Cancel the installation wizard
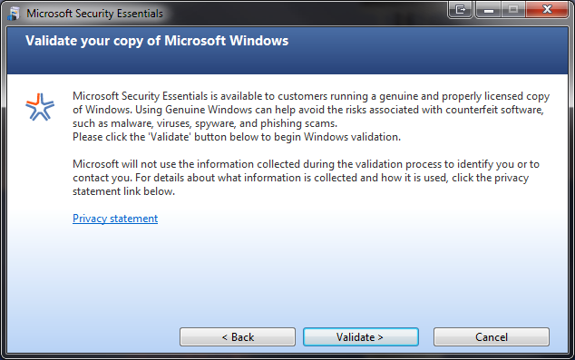This screenshot has height=360, width=575. click(492, 337)
